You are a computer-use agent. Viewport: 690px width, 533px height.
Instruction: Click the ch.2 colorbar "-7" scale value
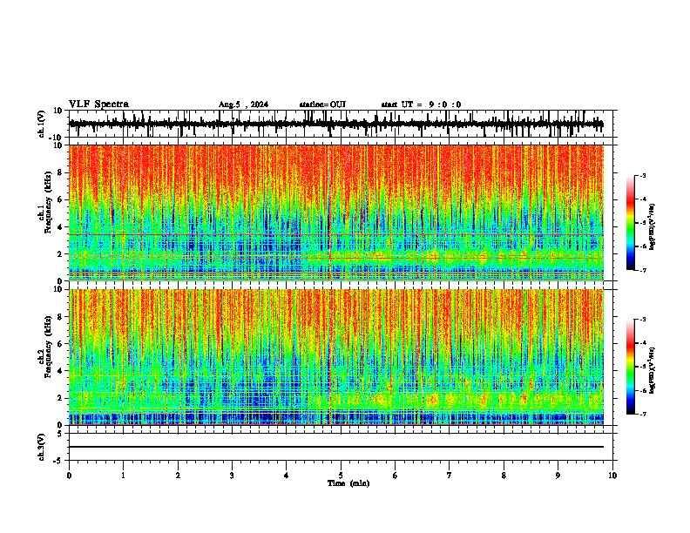tap(642, 414)
